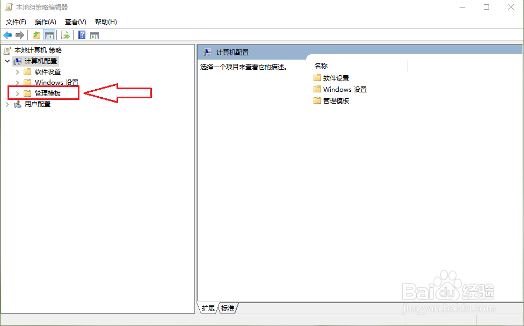The height and width of the screenshot is (326, 524).
Task: Click the blue Back arrow in toolbar
Action: pos(8,35)
